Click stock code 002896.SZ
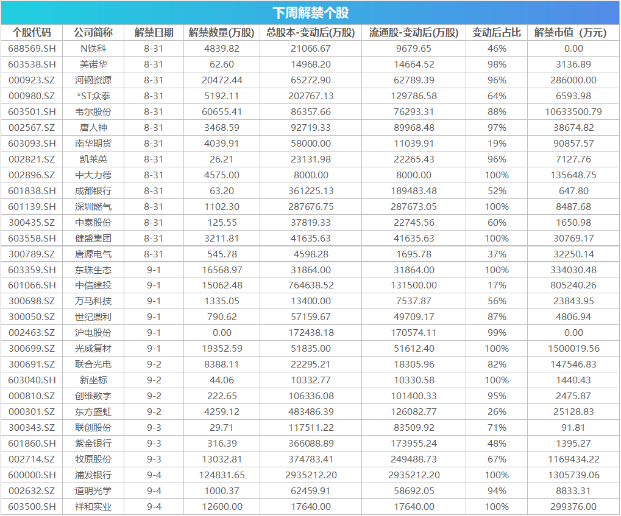 click(32, 175)
